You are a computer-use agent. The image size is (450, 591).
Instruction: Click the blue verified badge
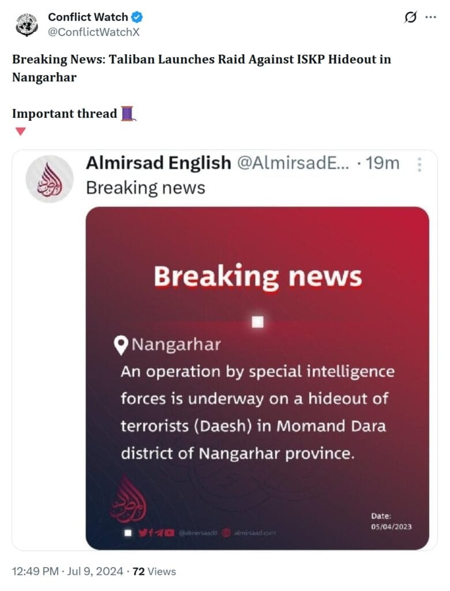click(137, 17)
